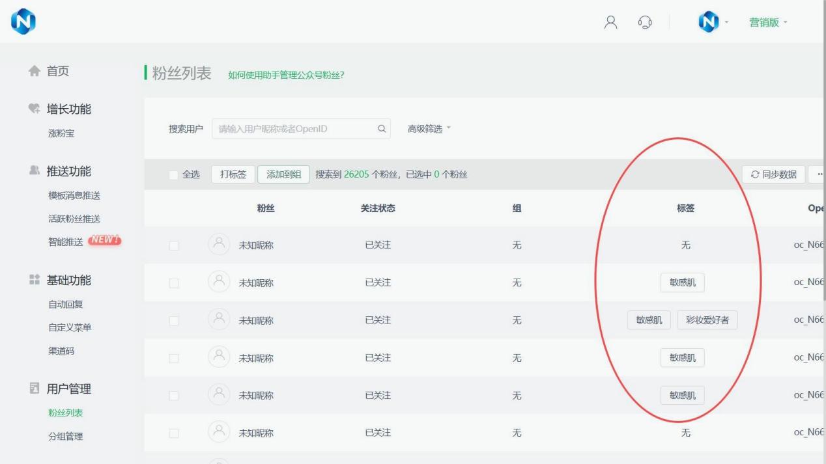Viewport: 826px width, 464px height.
Task: Click the home icon beside 首页
Action: (33, 72)
